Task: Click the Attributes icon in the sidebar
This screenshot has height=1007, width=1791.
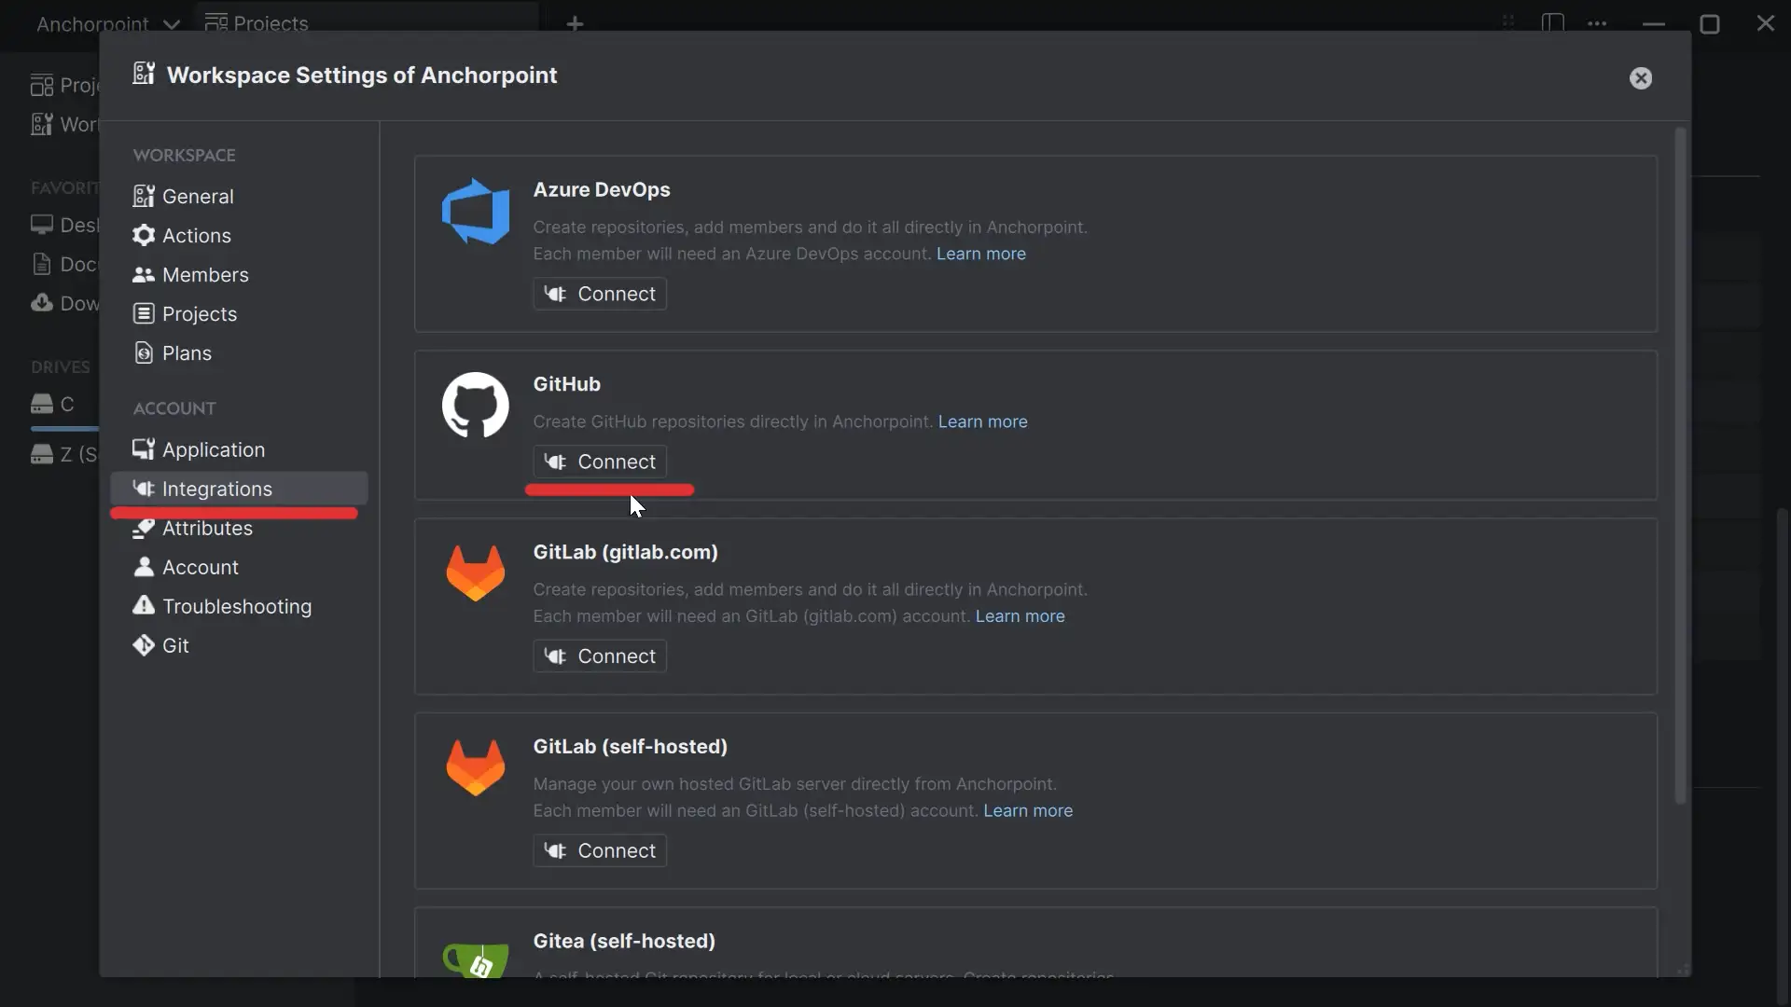Action: [x=144, y=528]
